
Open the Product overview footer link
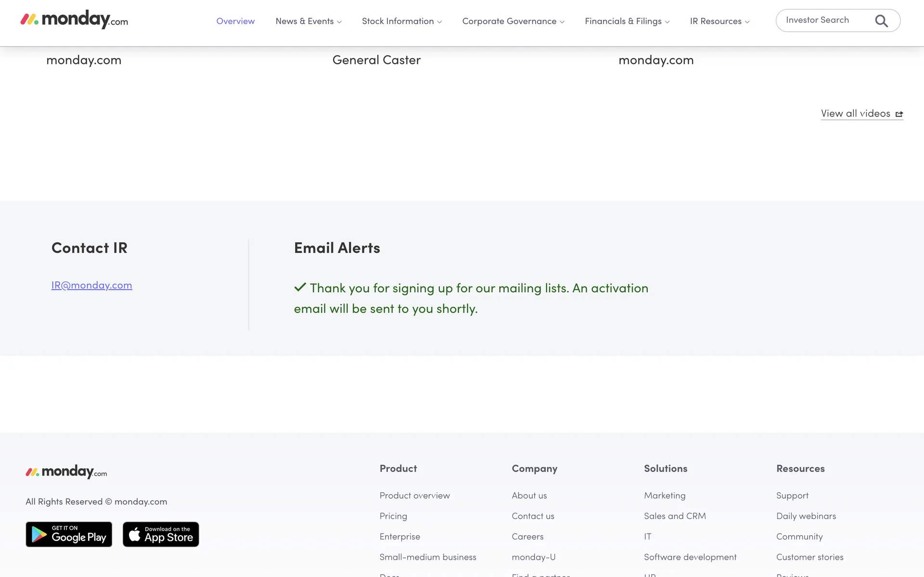(x=414, y=496)
